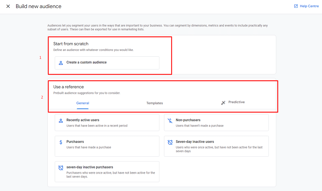Click the X to close Build new audience
Image resolution: width=322 pixels, height=191 pixels.
(x=8, y=6)
